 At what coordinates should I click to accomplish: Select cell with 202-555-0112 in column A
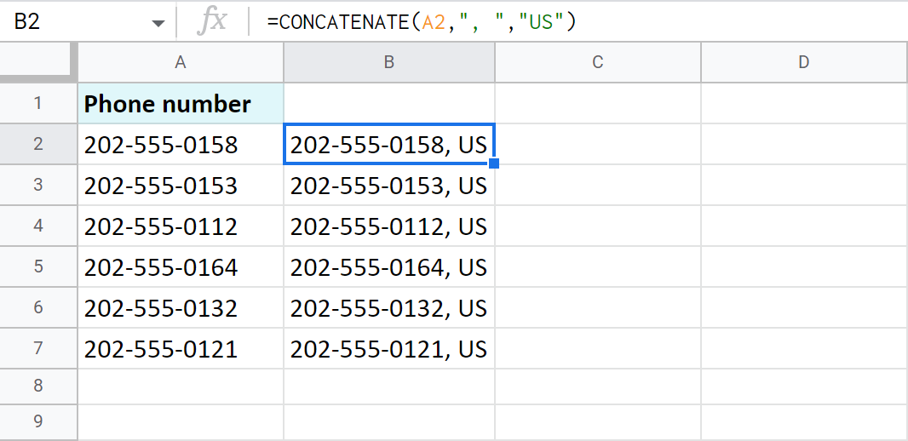pos(181,226)
